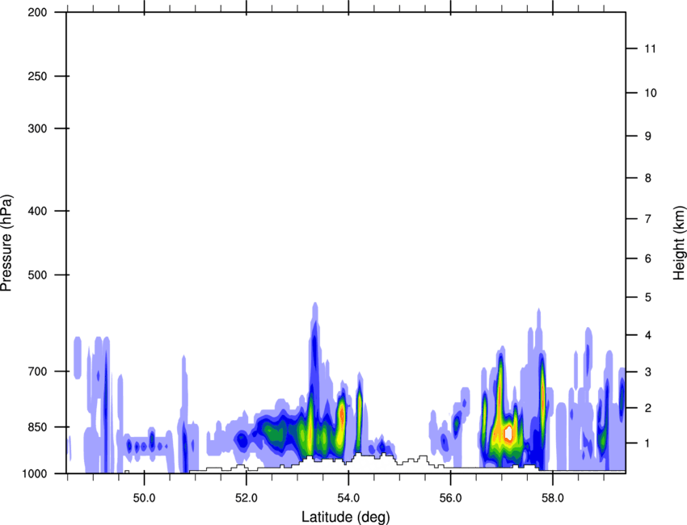Click pressure tick label 1000
This screenshot has height=525, width=687.
tap(34, 473)
